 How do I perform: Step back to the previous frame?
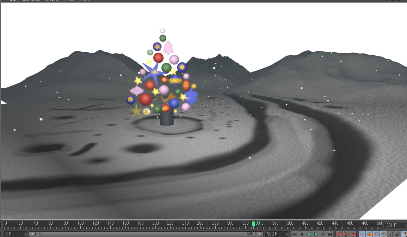pyautogui.click(x=302, y=234)
